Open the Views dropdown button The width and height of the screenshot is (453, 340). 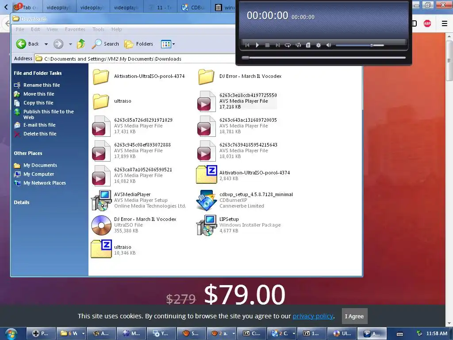tap(168, 44)
